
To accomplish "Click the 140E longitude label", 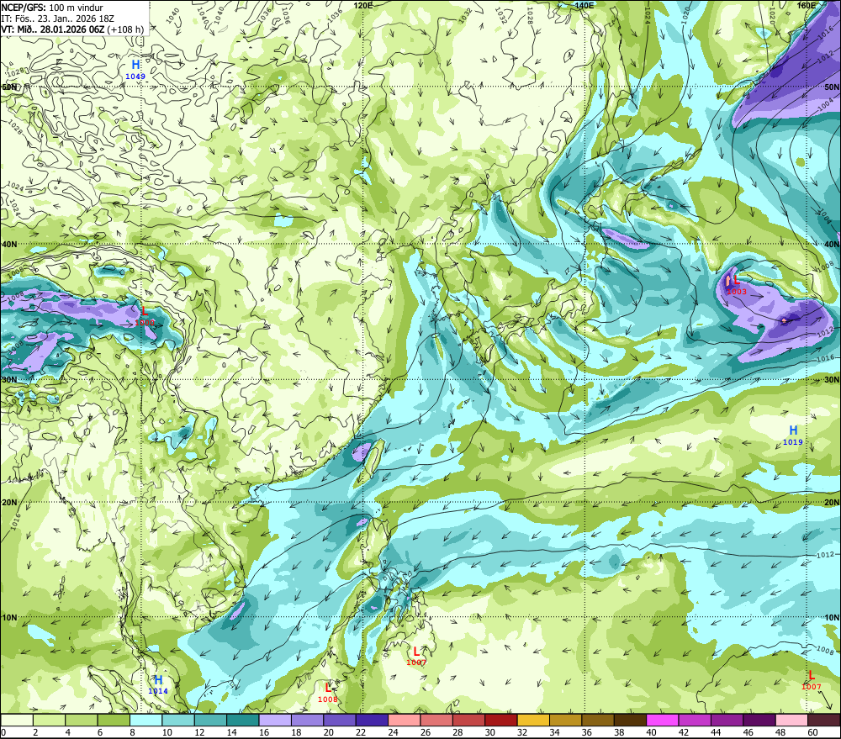I will tap(584, 5).
